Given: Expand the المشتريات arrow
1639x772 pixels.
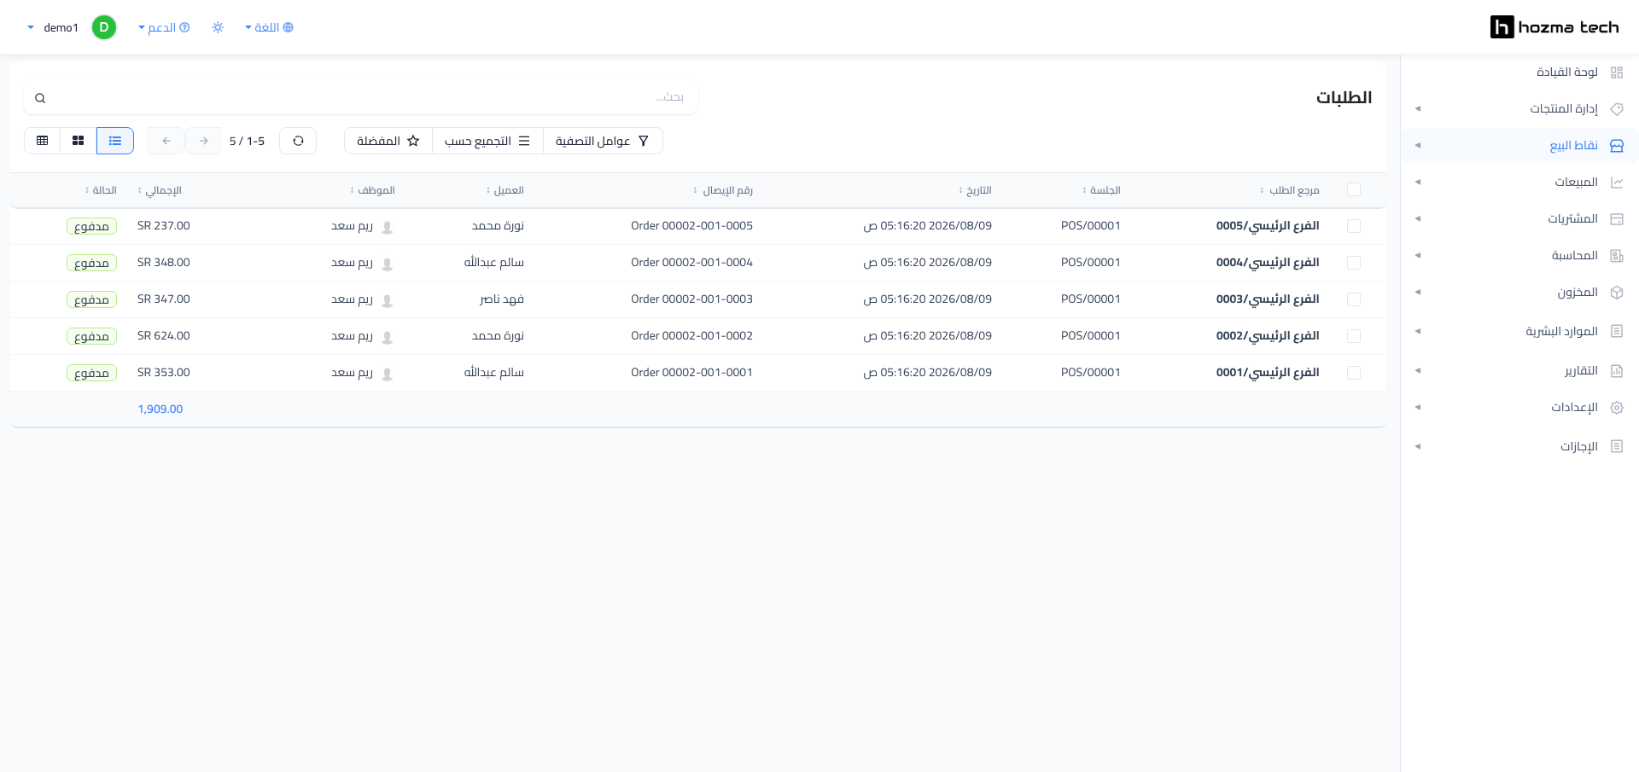Looking at the screenshot, I should coord(1418,219).
